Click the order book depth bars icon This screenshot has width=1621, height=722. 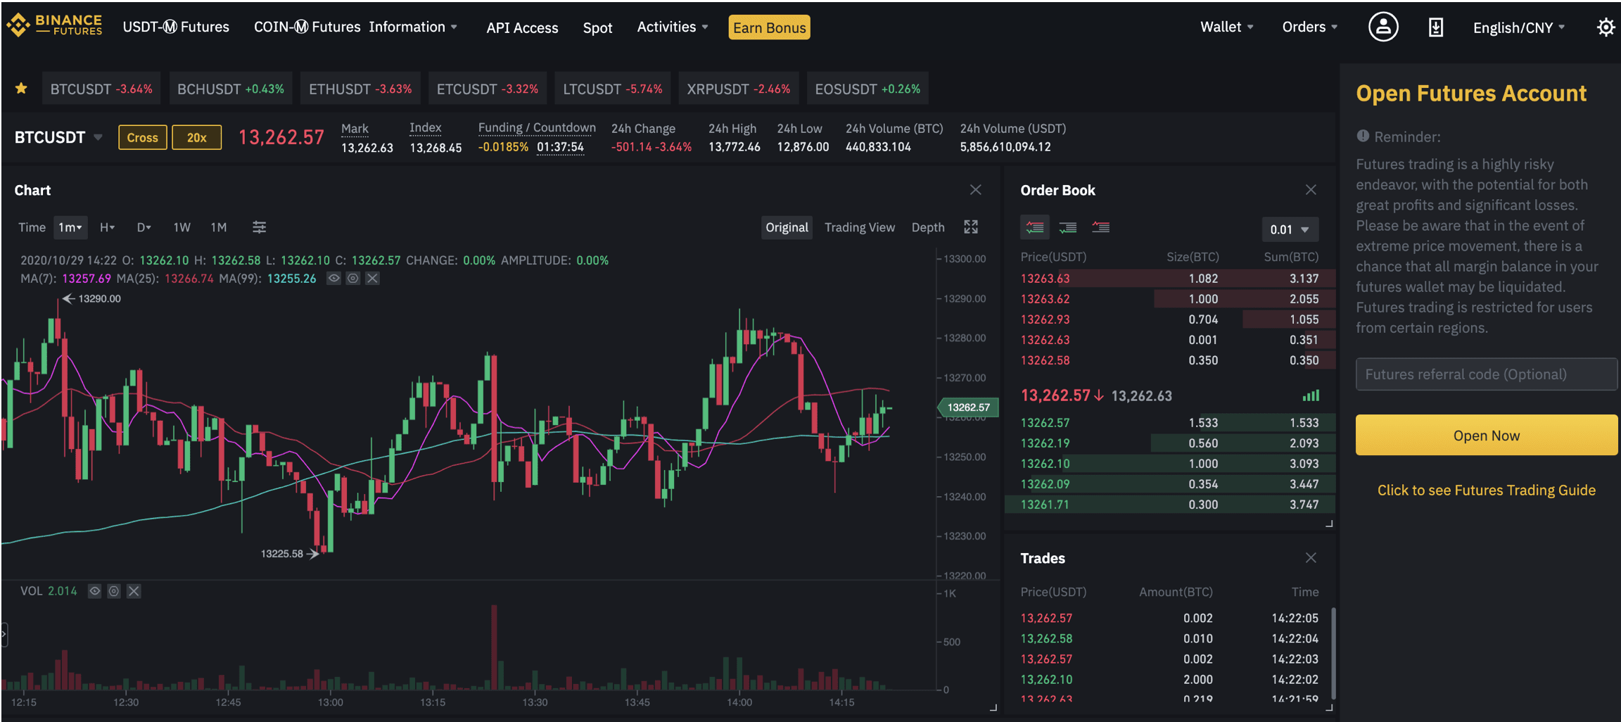tap(1311, 395)
